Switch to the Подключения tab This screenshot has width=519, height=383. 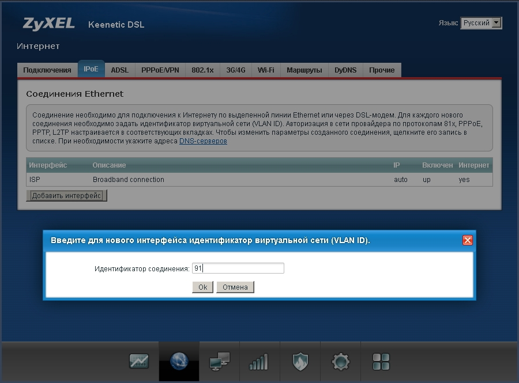pos(47,70)
